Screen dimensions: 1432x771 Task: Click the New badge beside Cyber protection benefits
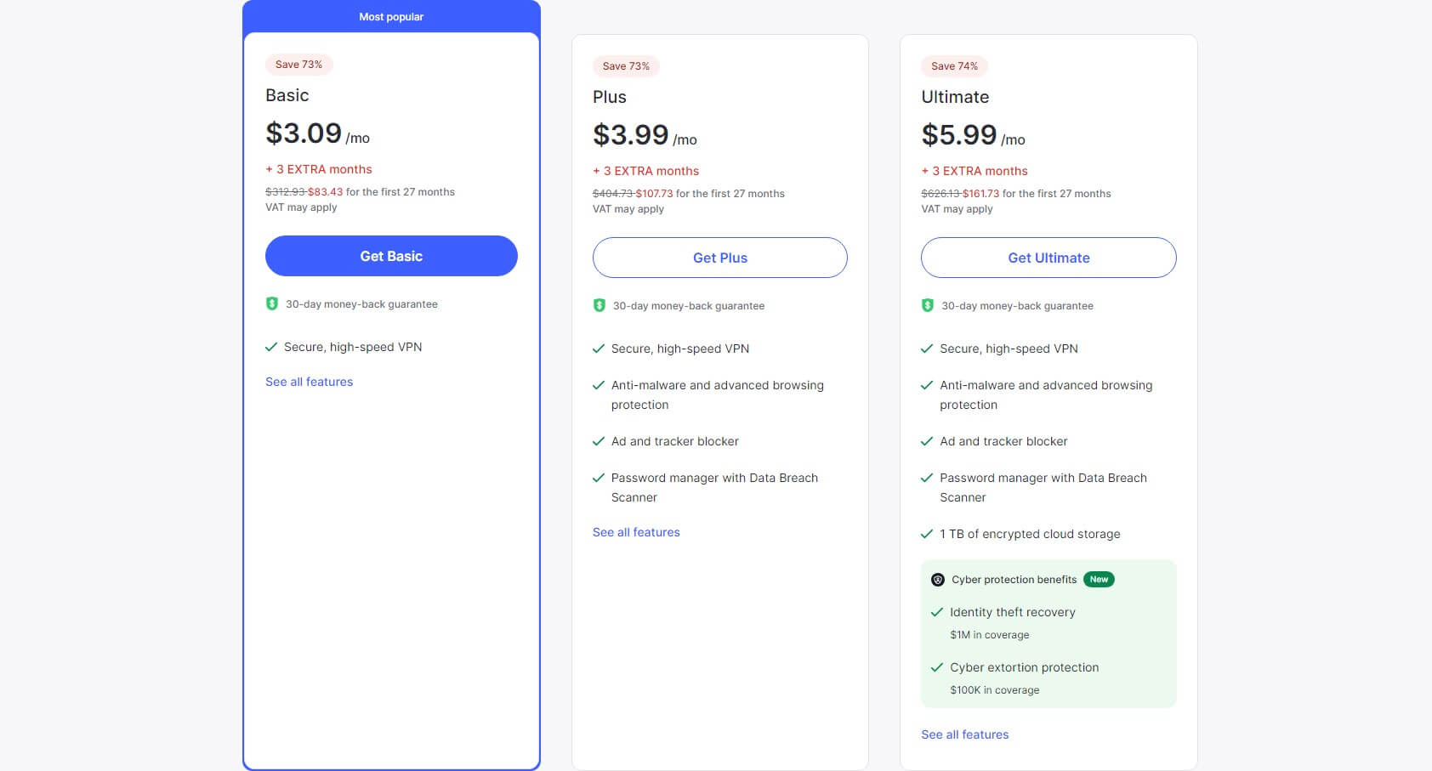[x=1099, y=580]
